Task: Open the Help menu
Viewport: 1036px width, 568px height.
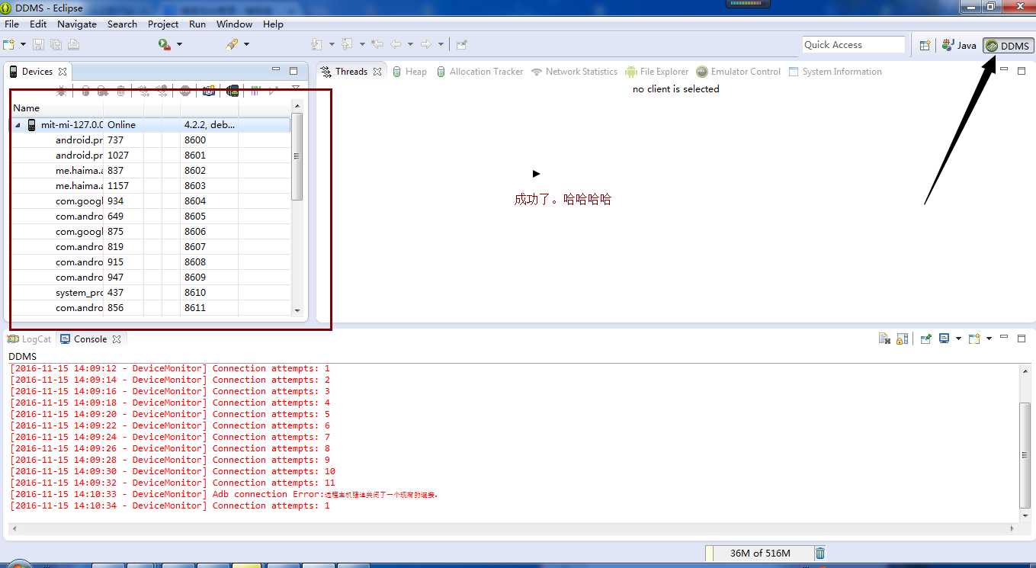Action: pyautogui.click(x=273, y=24)
